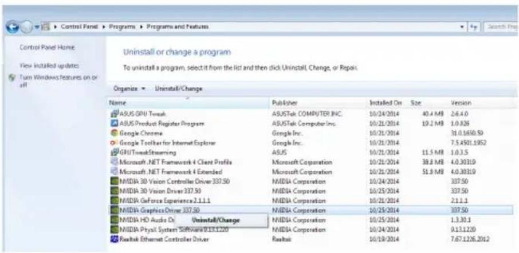Image resolution: width=519 pixels, height=253 pixels.
Task: Sort by the Version column header
Action: (x=479, y=103)
